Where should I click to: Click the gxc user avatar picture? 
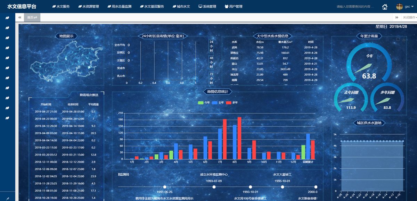tap(399, 7)
